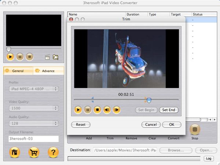Click the Set End button
This screenshot has width=220, height=165.
click(169, 110)
